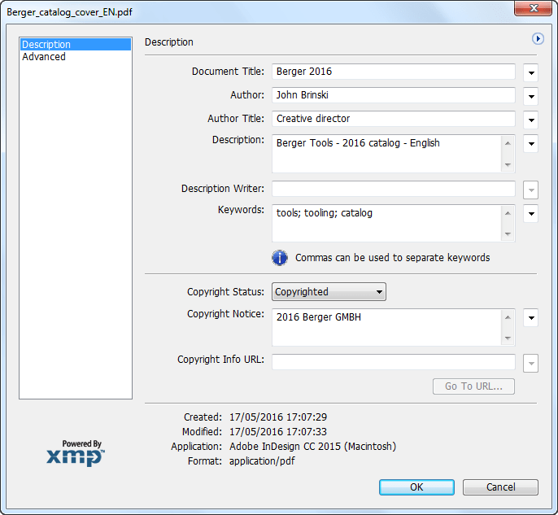Open Copyright Status combo box
Image resolution: width=558 pixels, height=515 pixels.
pos(329,292)
